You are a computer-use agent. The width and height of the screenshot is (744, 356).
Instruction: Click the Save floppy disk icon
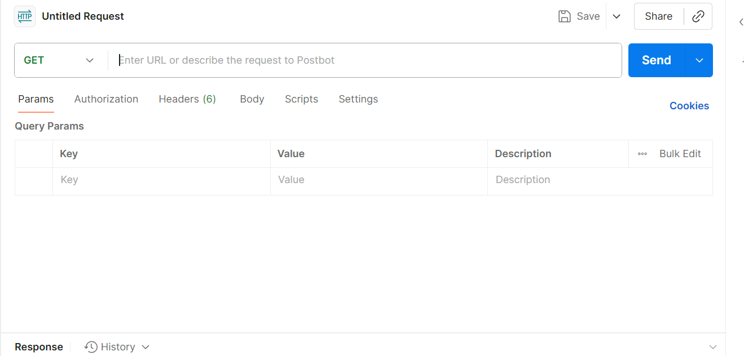(x=564, y=16)
